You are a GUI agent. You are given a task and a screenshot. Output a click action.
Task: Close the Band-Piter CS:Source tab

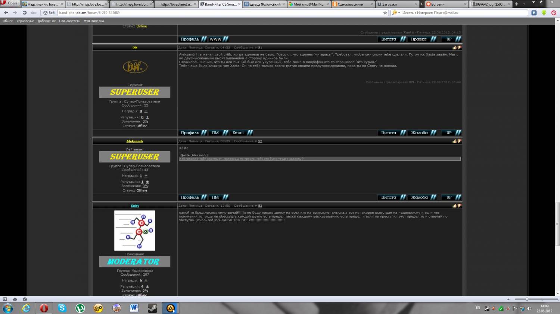(239, 4)
